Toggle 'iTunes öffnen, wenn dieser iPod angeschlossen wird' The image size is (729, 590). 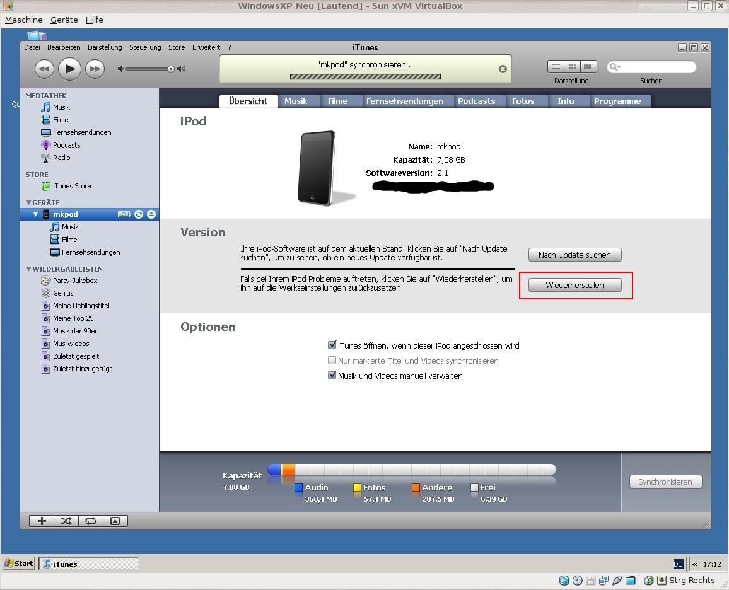pyautogui.click(x=332, y=345)
